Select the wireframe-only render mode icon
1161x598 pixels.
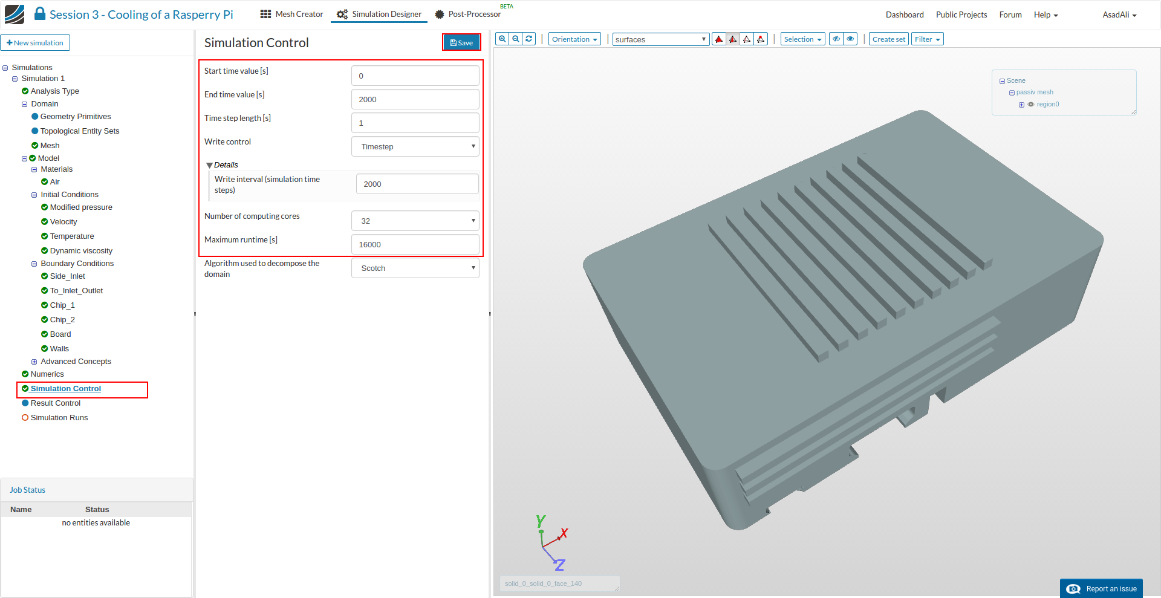[x=747, y=39]
